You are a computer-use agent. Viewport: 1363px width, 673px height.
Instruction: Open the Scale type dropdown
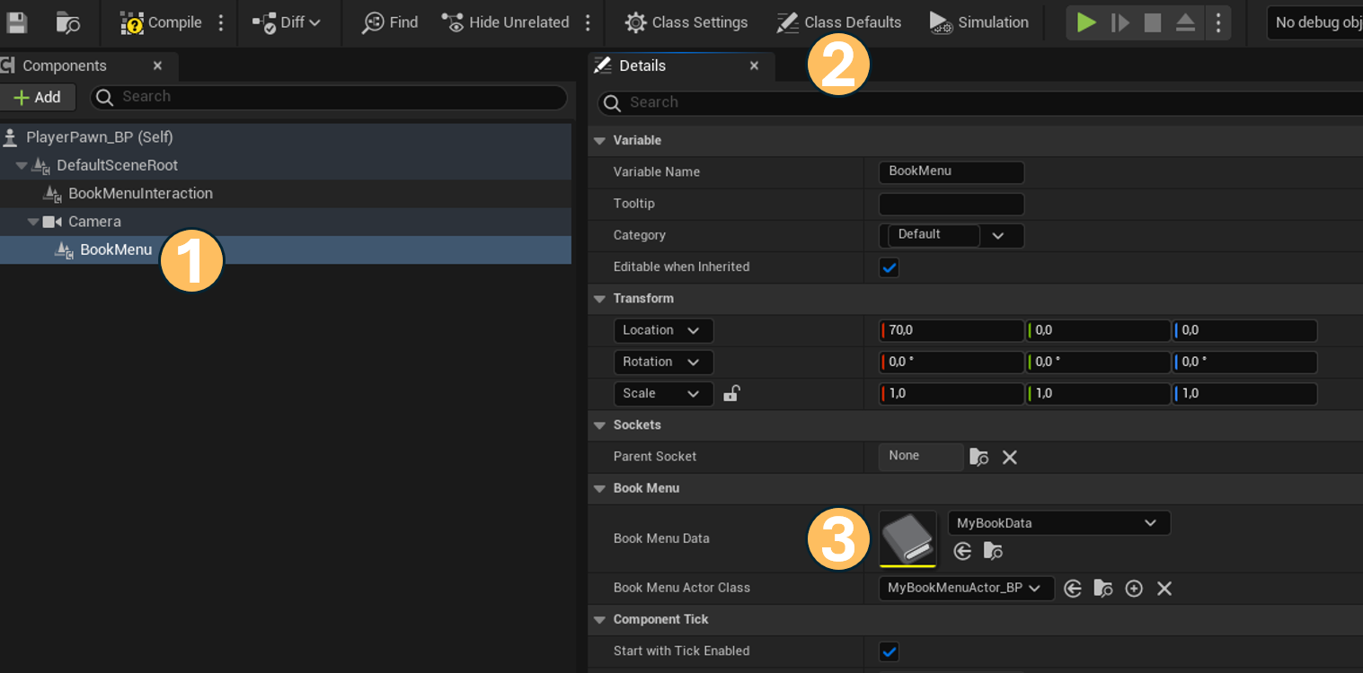[663, 393]
